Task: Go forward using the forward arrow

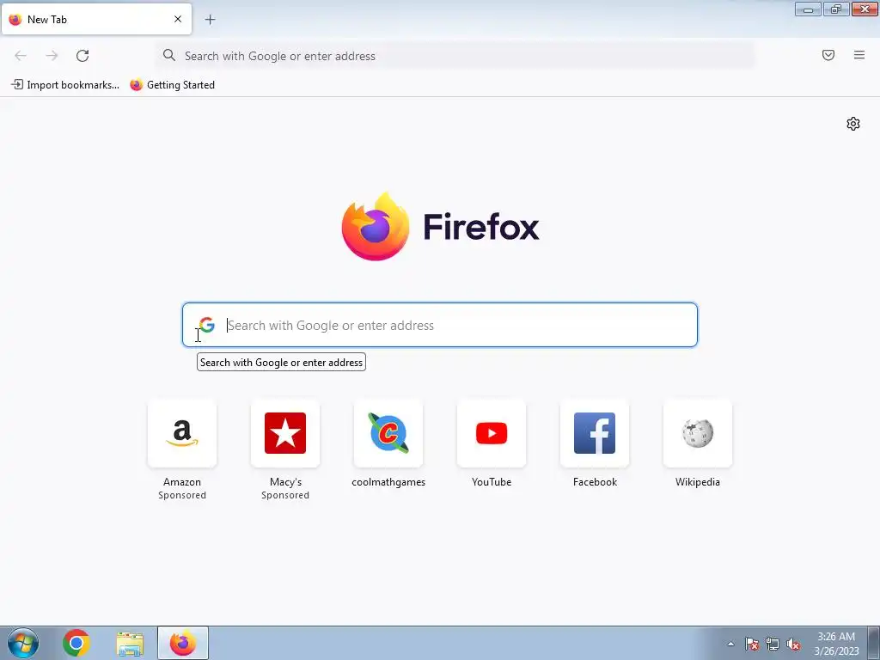Action: [52, 56]
